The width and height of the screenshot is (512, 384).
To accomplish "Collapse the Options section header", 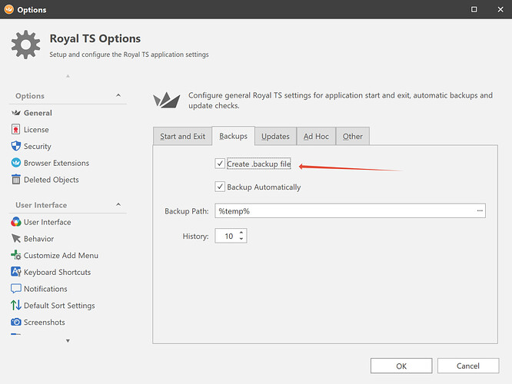I will click(x=118, y=96).
